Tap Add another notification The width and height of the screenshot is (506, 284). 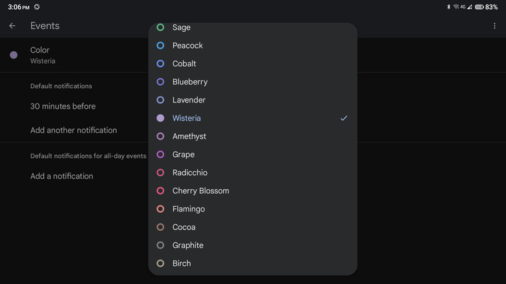click(x=73, y=130)
